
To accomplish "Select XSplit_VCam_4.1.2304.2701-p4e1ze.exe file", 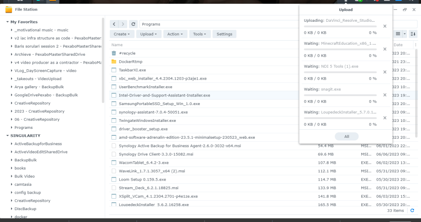I will click(x=158, y=196).
